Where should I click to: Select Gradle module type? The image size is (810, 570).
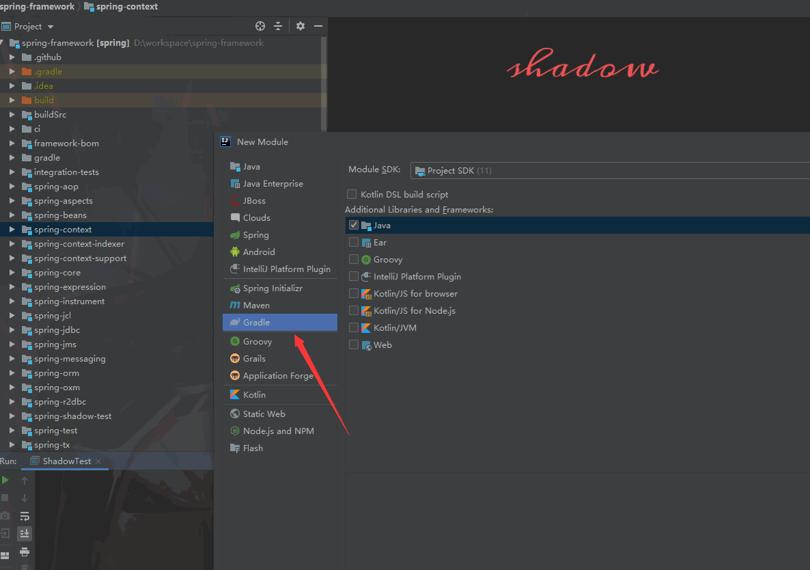(x=280, y=322)
